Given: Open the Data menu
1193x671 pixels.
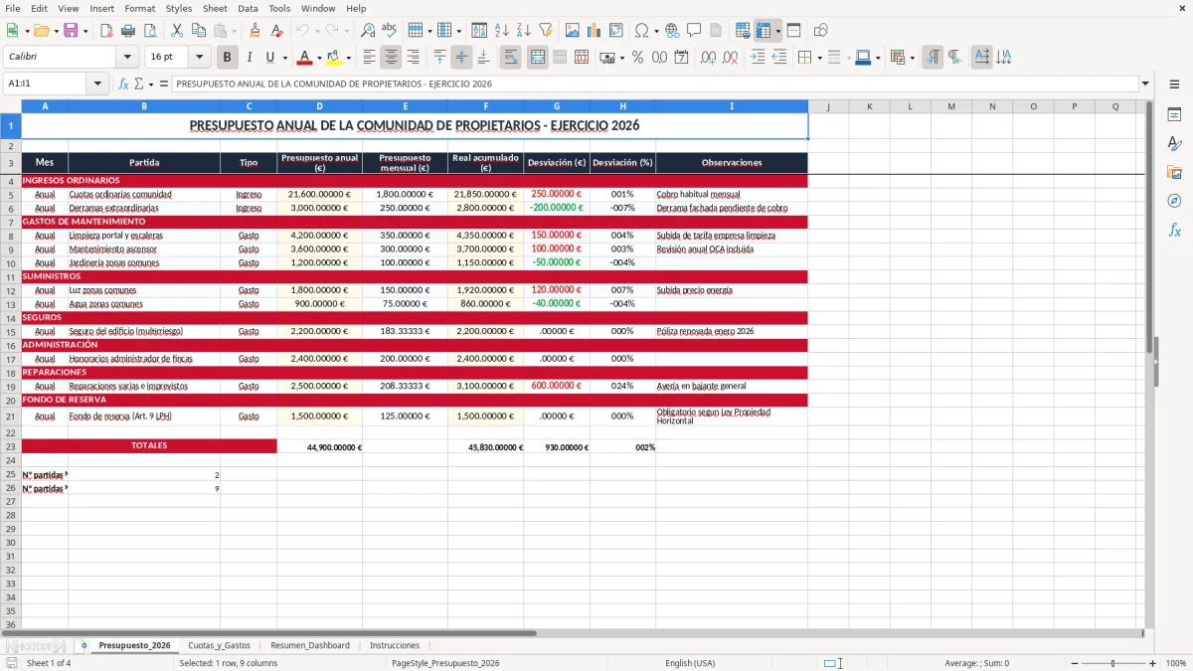Looking at the screenshot, I should tap(248, 8).
